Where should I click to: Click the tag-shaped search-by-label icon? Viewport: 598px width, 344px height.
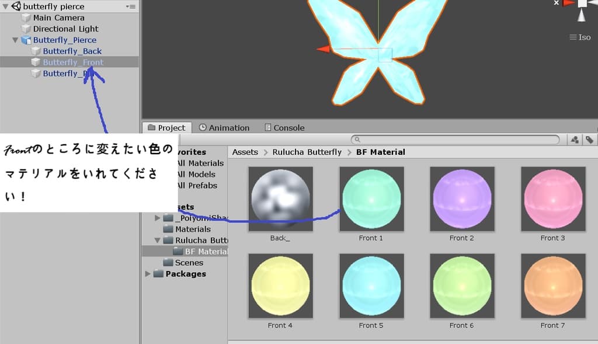point(589,140)
